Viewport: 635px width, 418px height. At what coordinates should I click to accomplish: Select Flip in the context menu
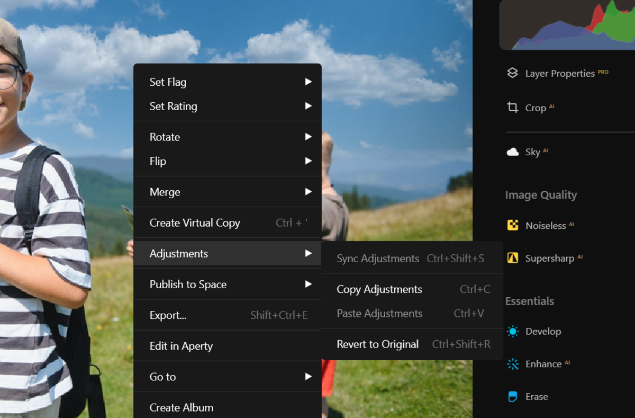click(x=228, y=162)
